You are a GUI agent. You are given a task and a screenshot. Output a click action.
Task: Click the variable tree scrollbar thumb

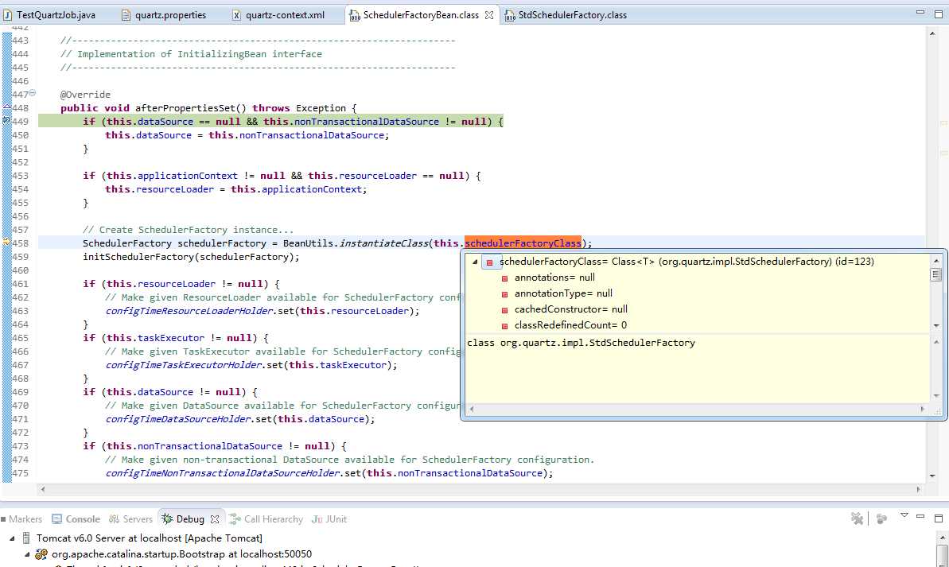pos(936,274)
